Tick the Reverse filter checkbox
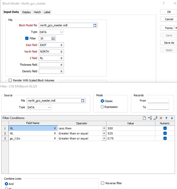 point(103,183)
